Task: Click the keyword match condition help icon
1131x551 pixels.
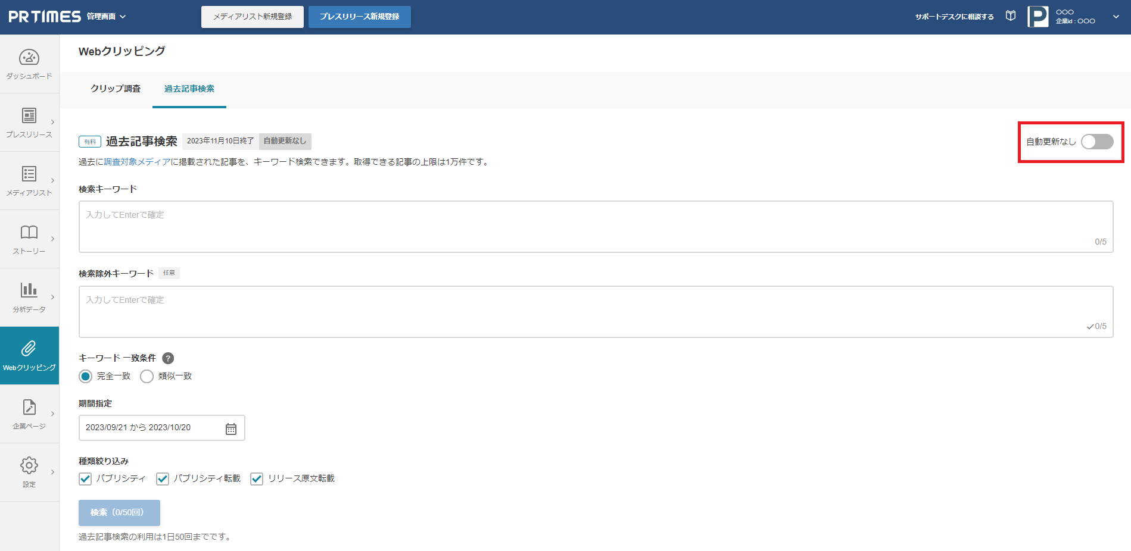Action: [x=168, y=358]
